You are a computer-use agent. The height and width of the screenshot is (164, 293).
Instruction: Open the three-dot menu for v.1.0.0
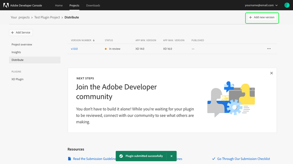click(269, 49)
